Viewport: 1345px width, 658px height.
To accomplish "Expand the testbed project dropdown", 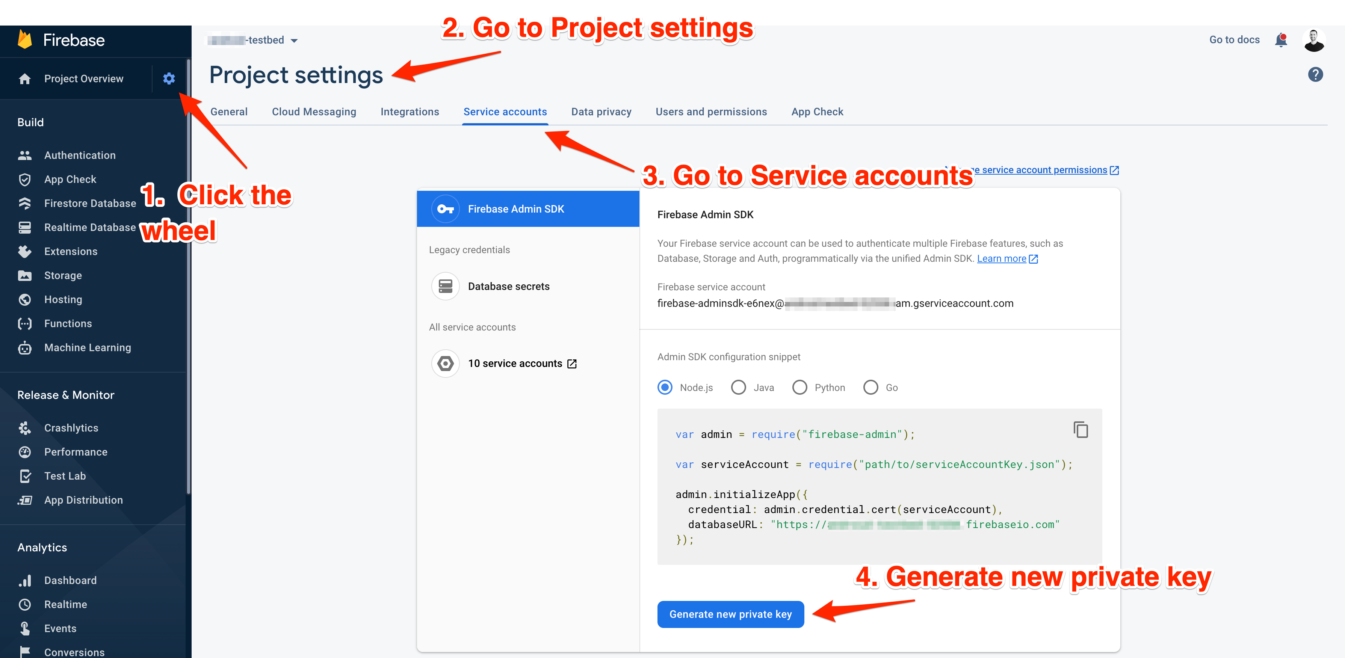I will pyautogui.click(x=294, y=41).
